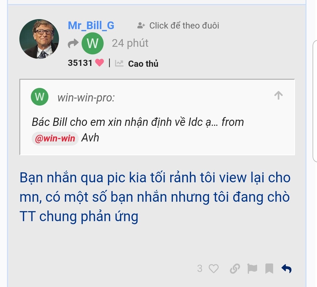317x287 pixels.
Task: Toggle like with the heart outline
Action: tap(214, 268)
